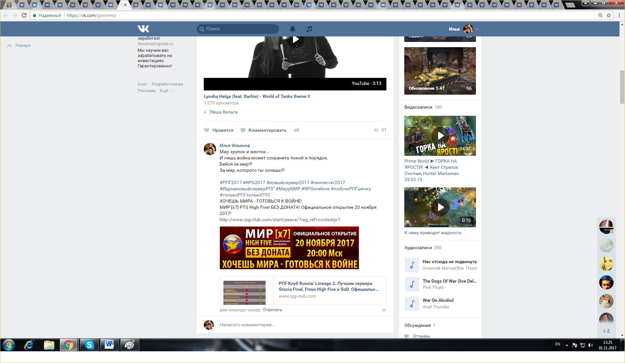625x363 pixels.
Task: Open Skype from the taskbar
Action: coord(89,345)
